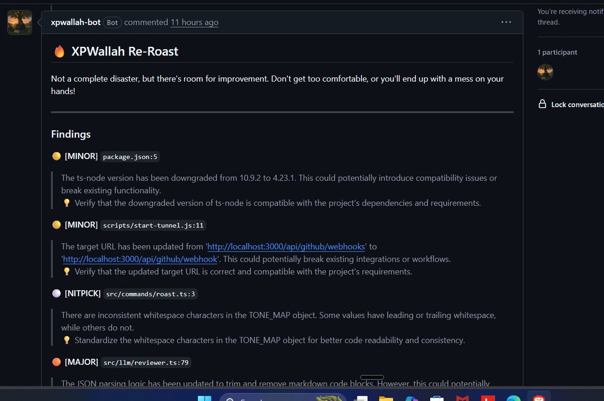Open the comment options three-dot menu
This screenshot has width=604, height=401.
tap(506, 22)
